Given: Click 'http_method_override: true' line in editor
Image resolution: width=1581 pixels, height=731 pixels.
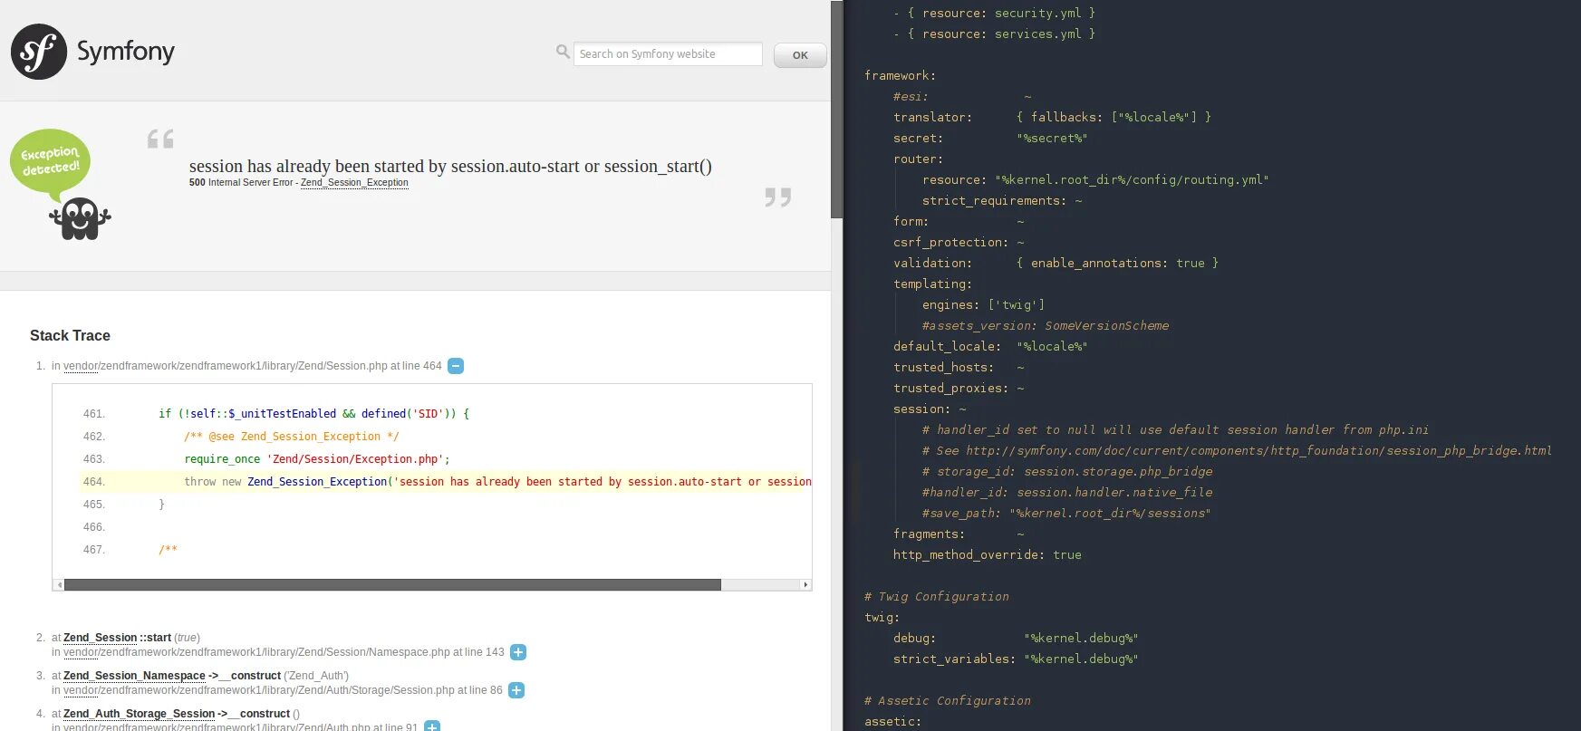Looking at the screenshot, I should click(988, 555).
